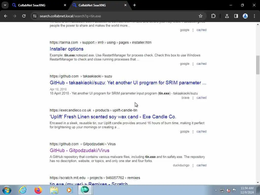Open site information icon in address bar
The image size is (260, 195).
35,16
